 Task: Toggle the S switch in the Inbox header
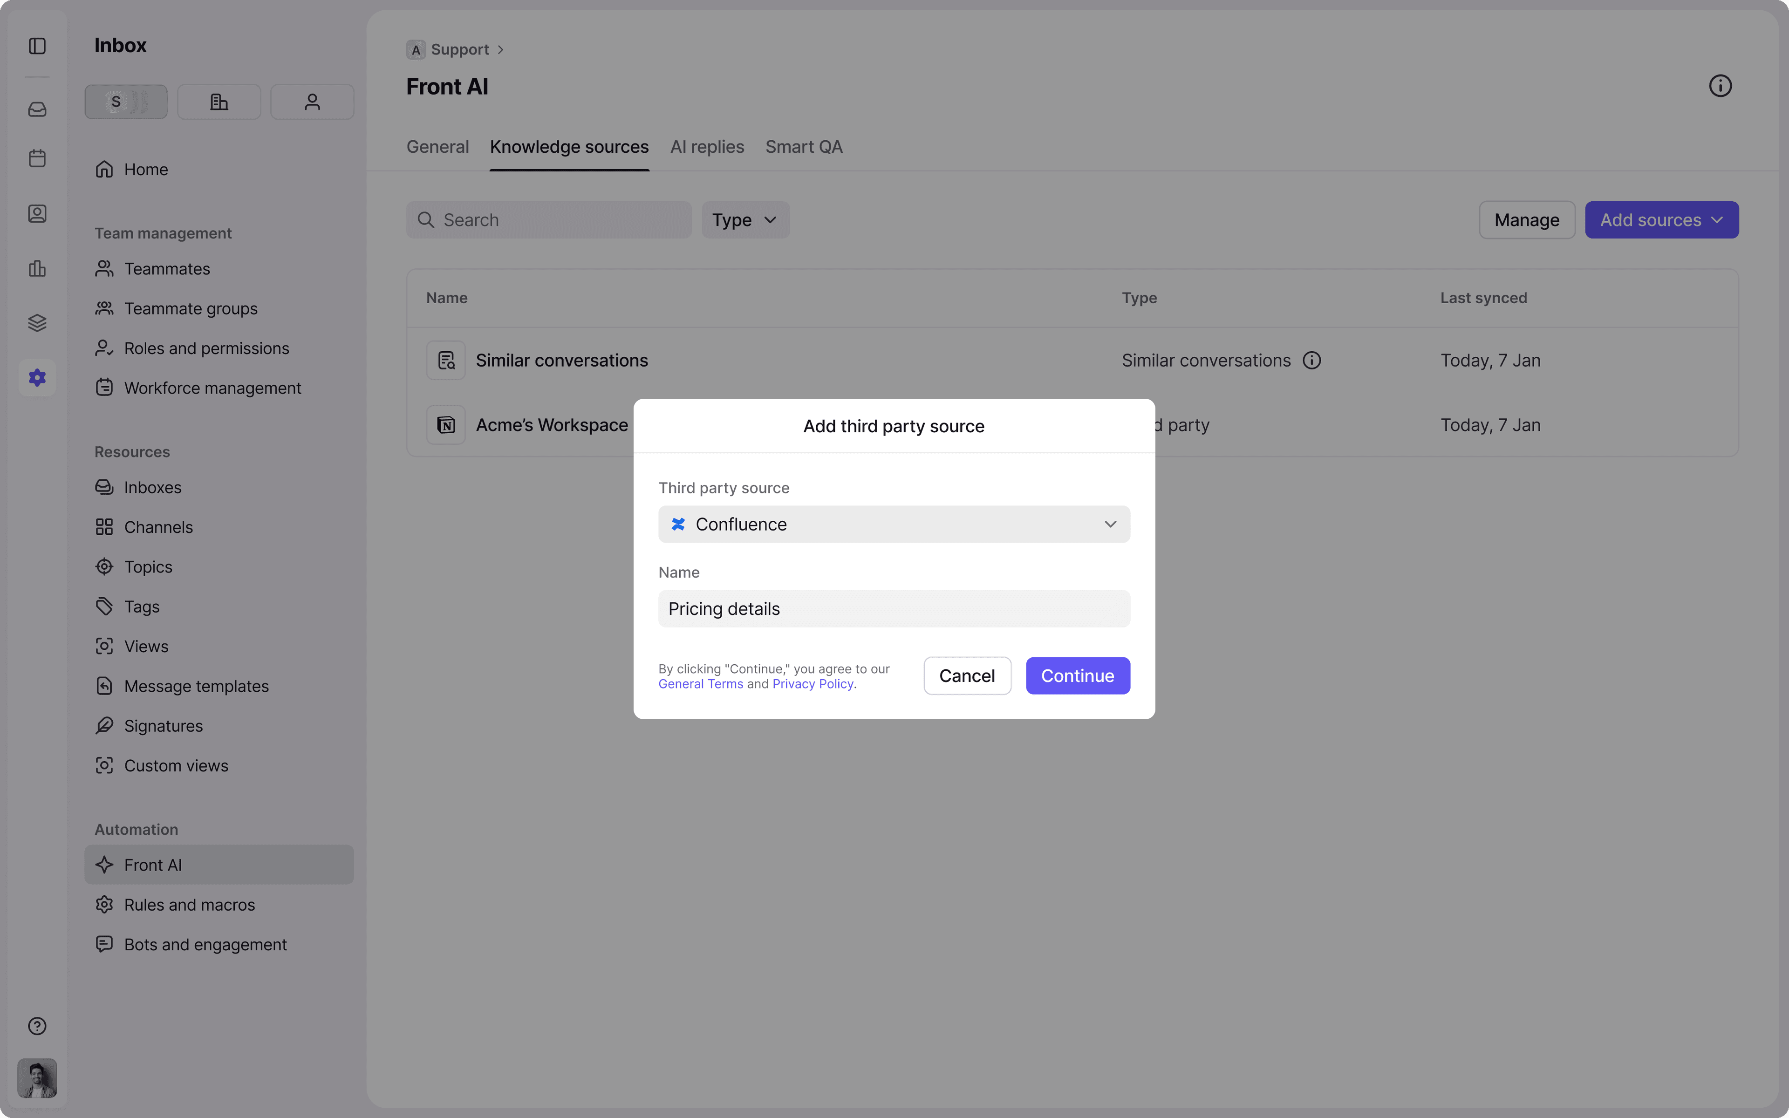point(126,102)
